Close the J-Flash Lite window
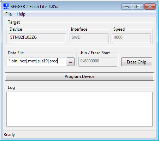This screenshot has height=141, width=159. [x=150, y=7]
